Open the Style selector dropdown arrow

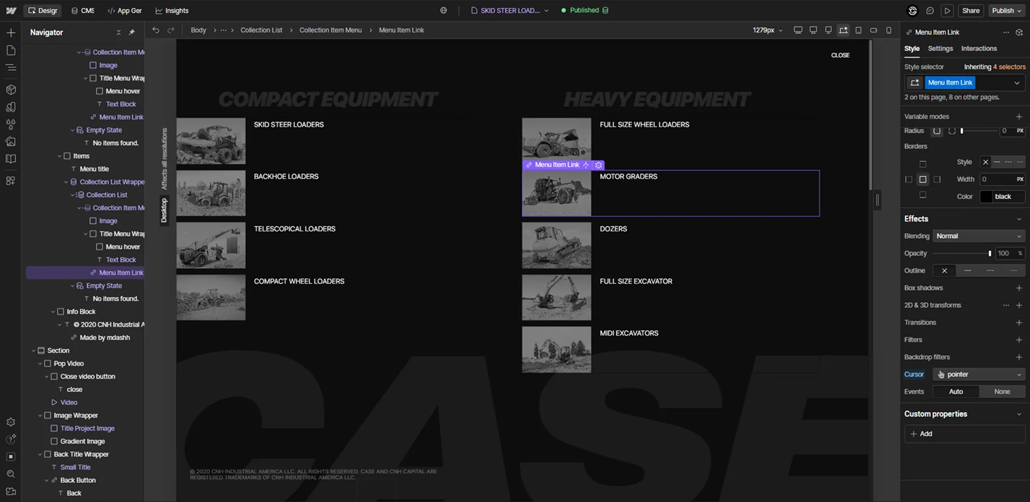pyautogui.click(x=1017, y=83)
